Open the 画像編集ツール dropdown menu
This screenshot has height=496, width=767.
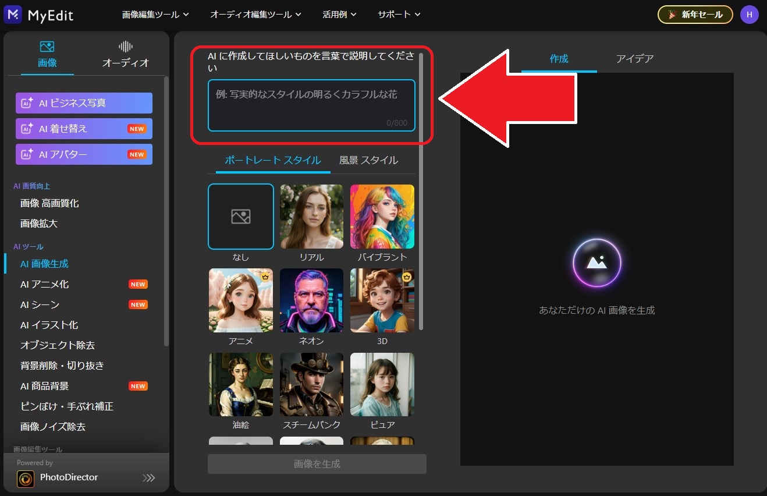point(155,15)
